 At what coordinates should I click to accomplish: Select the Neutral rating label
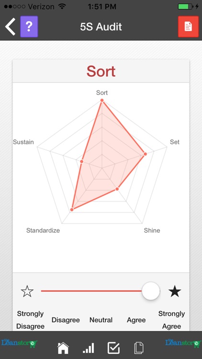(101, 320)
